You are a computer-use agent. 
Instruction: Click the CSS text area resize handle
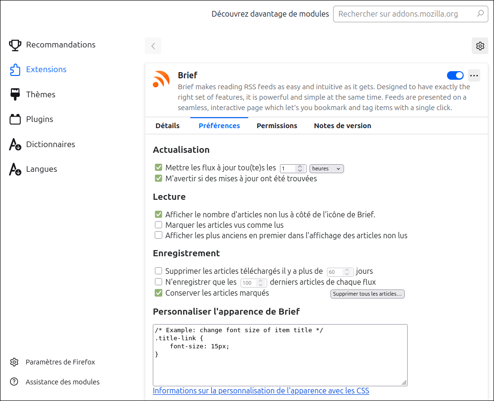404,382
